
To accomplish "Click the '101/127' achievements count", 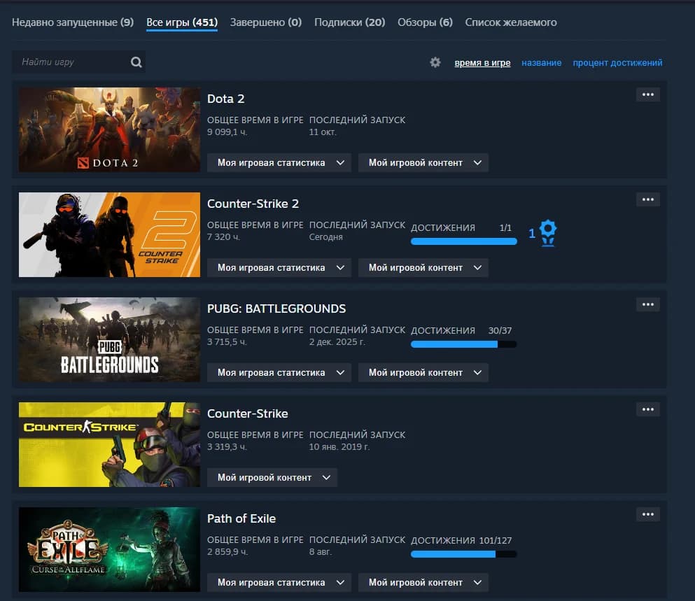I will [495, 541].
